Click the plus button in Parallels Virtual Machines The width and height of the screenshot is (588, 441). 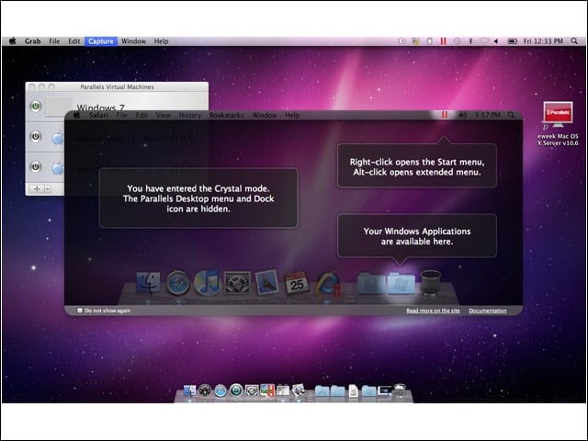click(37, 188)
